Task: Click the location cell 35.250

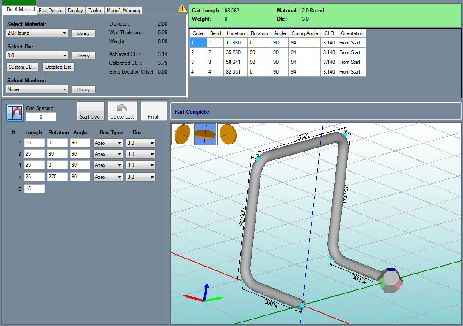Action: click(235, 52)
